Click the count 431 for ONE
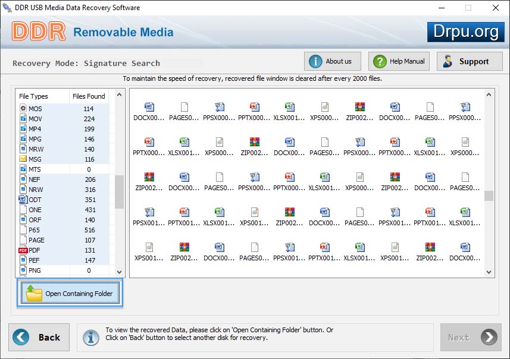 [90, 210]
